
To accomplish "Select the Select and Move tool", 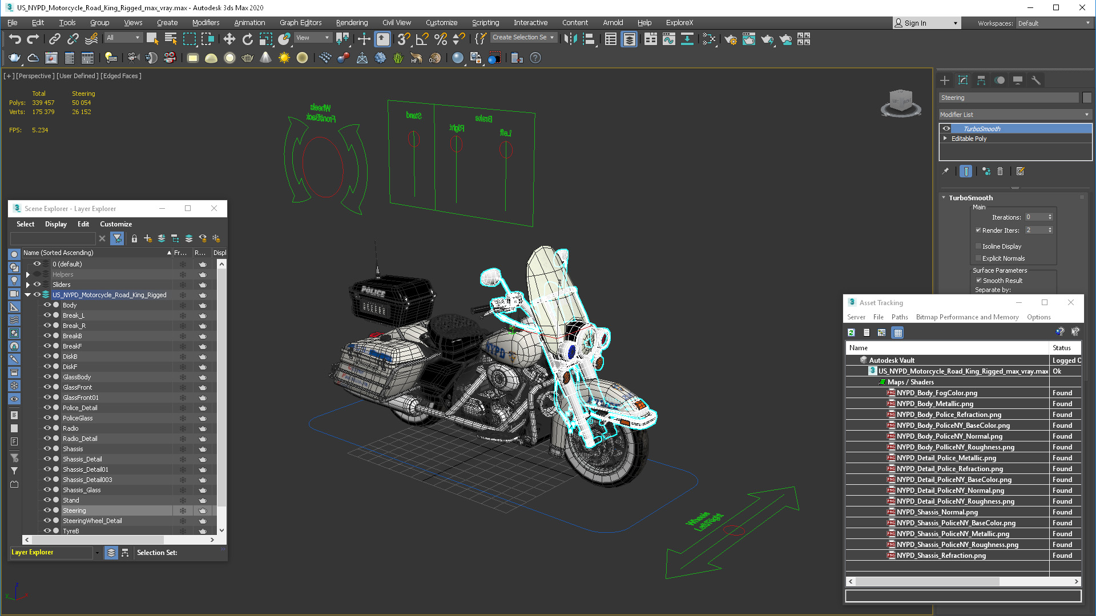I will click(x=229, y=39).
